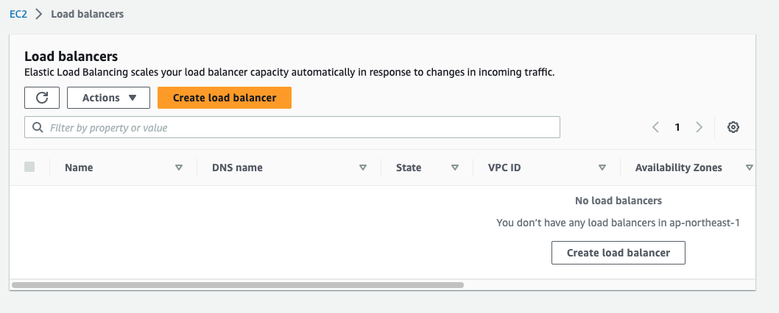Image resolution: width=779 pixels, height=313 pixels.
Task: Go to next page arrow
Action: pyautogui.click(x=699, y=128)
